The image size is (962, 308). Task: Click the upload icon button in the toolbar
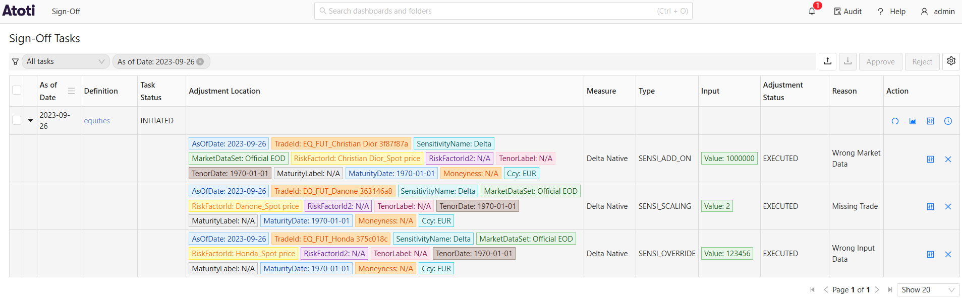tap(827, 61)
